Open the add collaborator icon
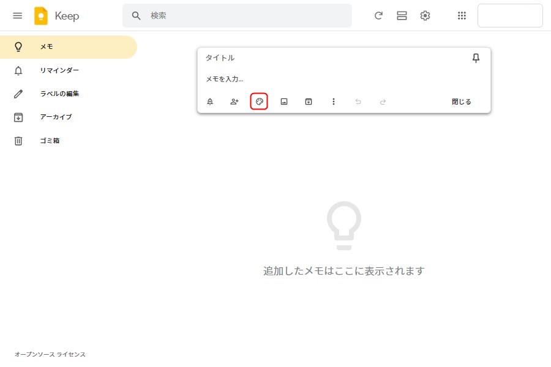 [234, 102]
